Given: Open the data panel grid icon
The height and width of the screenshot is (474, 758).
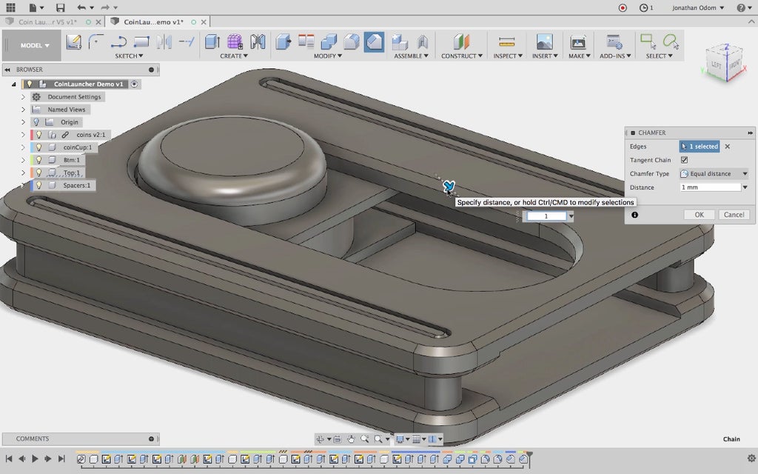Looking at the screenshot, I should (10, 7).
